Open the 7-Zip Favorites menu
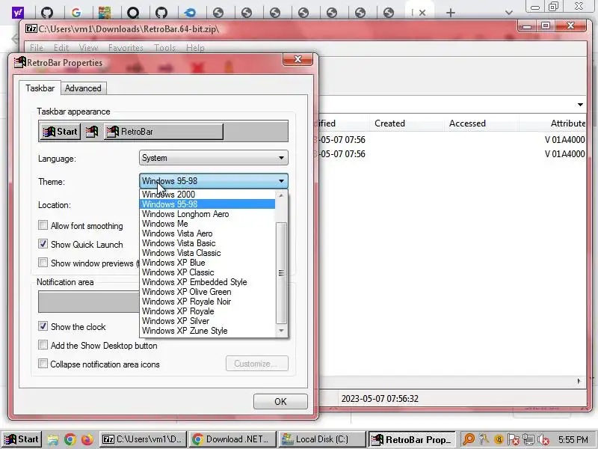Image resolution: width=598 pixels, height=449 pixels. (126, 48)
